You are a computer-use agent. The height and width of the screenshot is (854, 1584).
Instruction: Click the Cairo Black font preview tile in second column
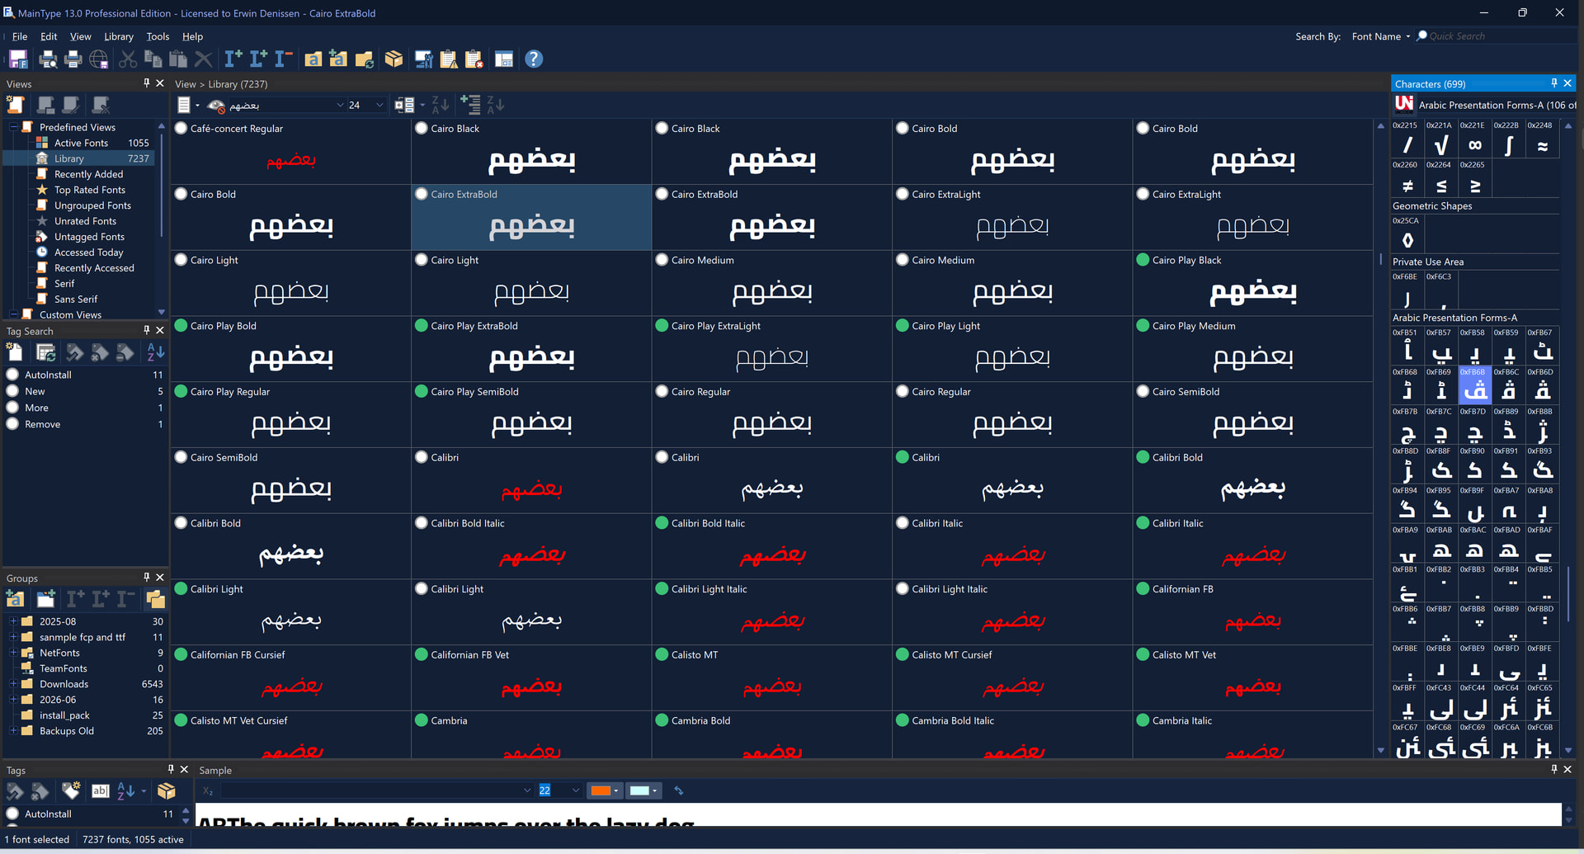tap(531, 151)
